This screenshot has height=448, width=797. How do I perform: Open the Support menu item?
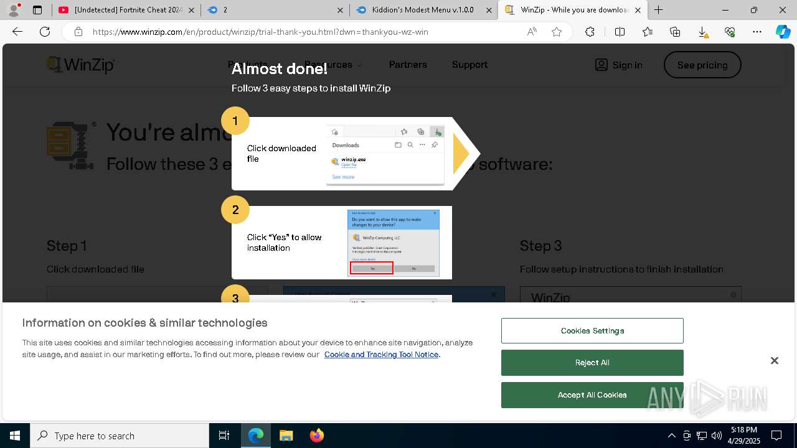click(x=469, y=65)
